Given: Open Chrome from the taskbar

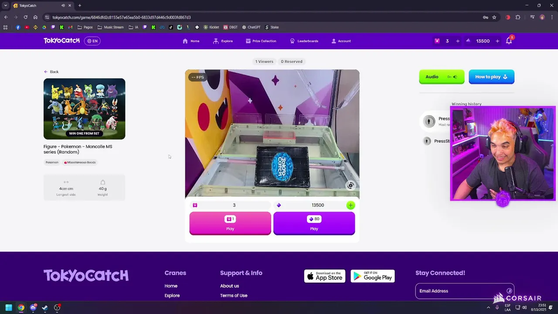Looking at the screenshot, I should click(x=21, y=307).
